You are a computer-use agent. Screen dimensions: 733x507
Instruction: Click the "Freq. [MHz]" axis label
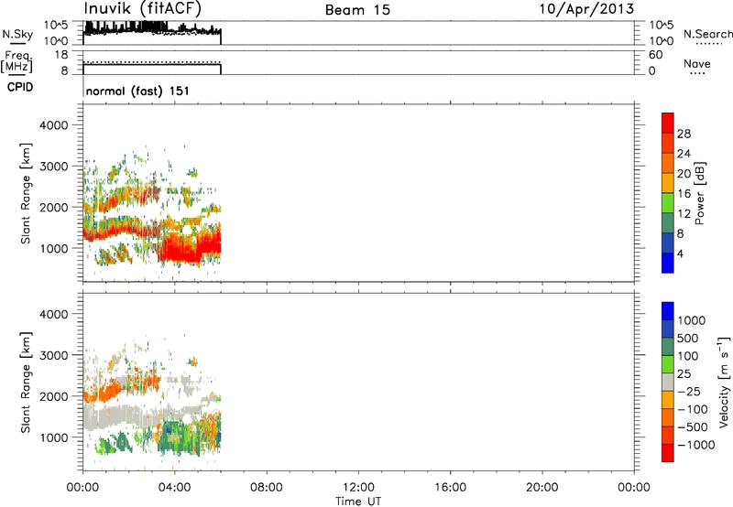[x=17, y=61]
